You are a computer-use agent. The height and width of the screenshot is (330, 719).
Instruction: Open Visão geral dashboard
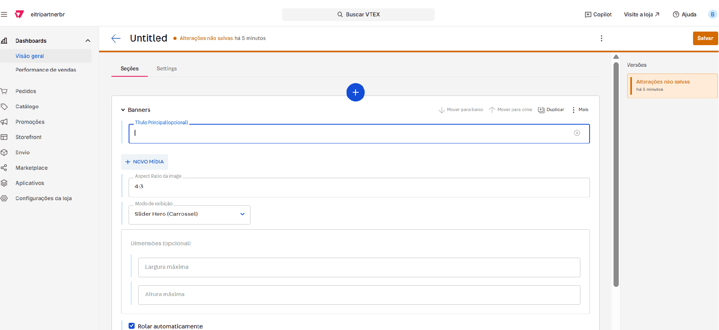pyautogui.click(x=46, y=56)
